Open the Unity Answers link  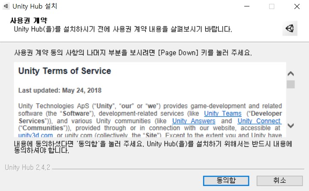click(x=194, y=121)
